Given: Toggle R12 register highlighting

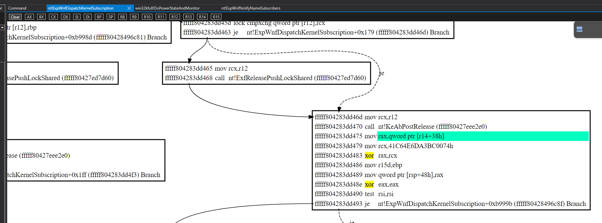Looking at the screenshot, I should point(174,17).
